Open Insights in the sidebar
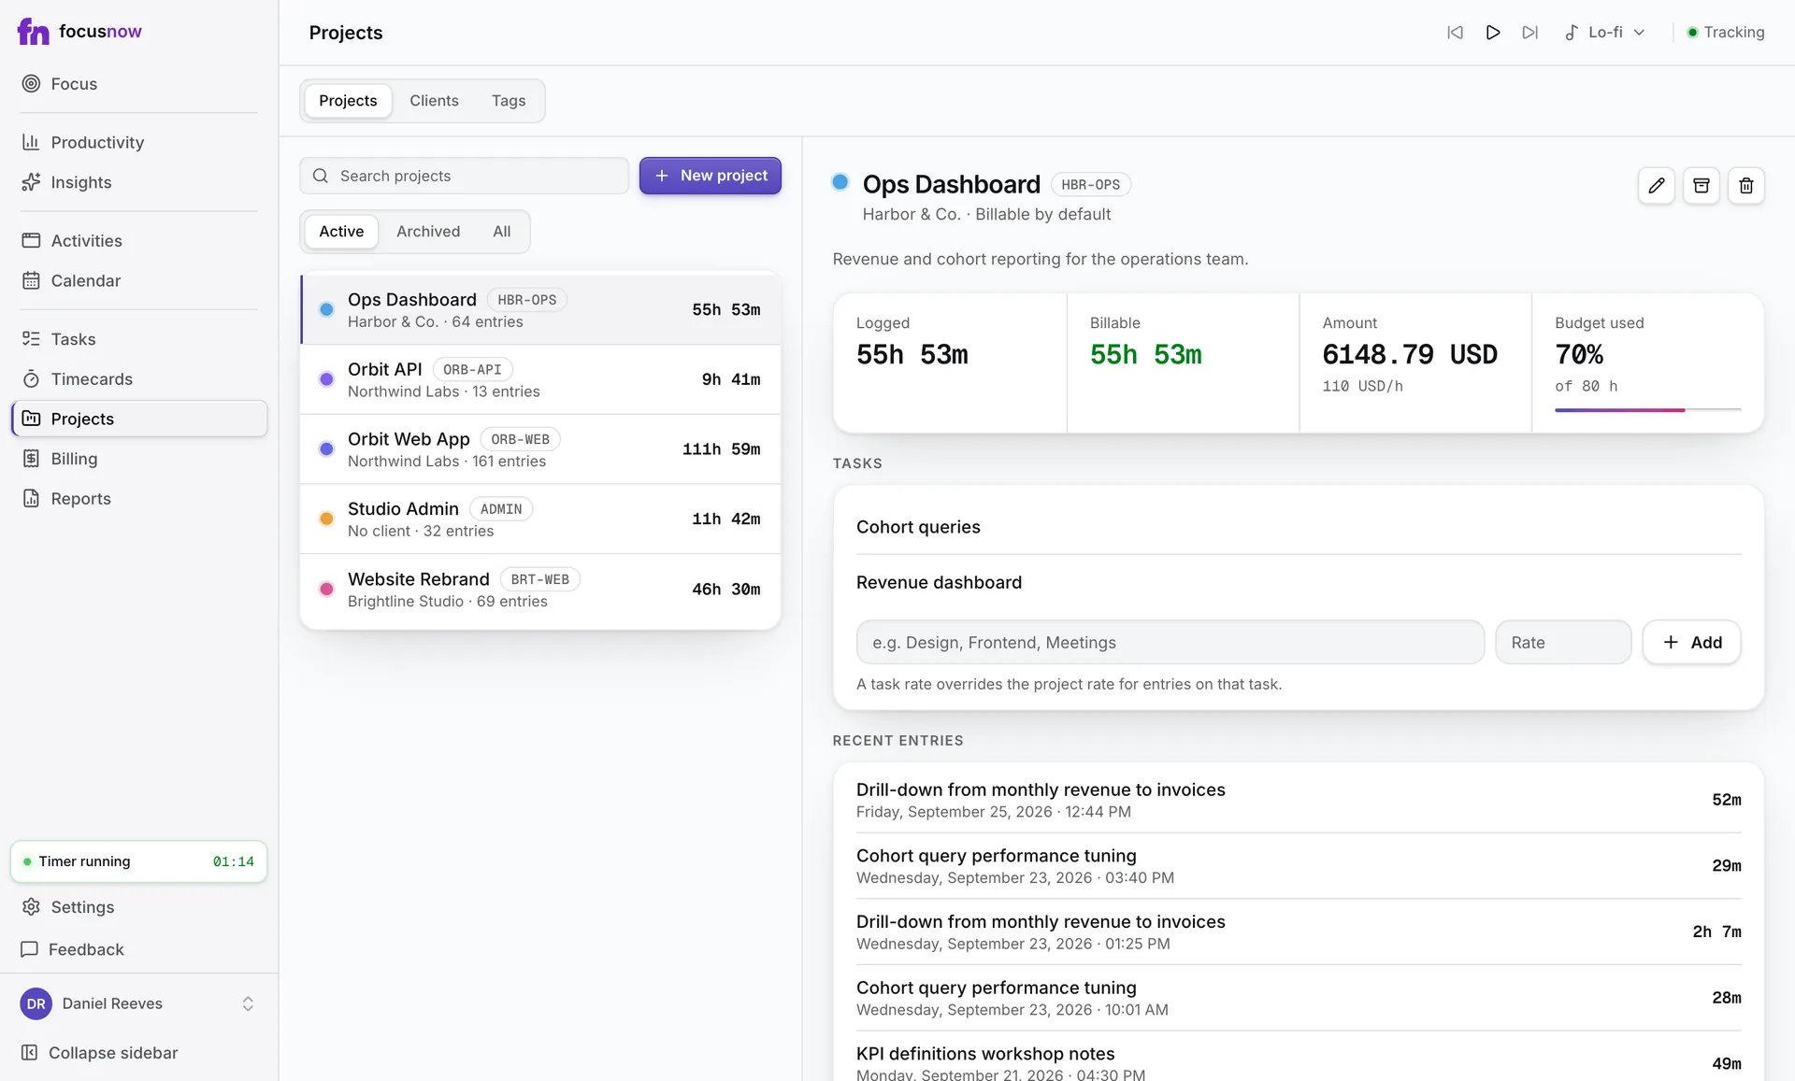The height and width of the screenshot is (1081, 1795). 139,183
